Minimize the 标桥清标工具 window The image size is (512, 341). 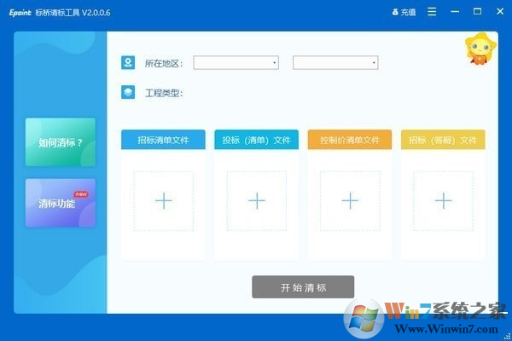coord(455,12)
